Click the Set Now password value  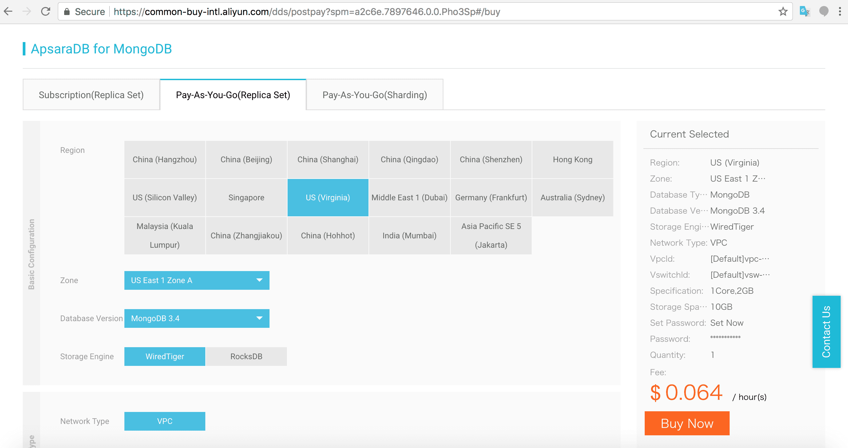[727, 323]
